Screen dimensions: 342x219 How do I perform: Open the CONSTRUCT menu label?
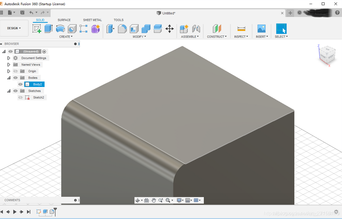point(217,37)
